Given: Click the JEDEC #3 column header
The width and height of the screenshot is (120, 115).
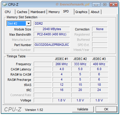Looking at the screenshot, I should click(x=99, y=59).
